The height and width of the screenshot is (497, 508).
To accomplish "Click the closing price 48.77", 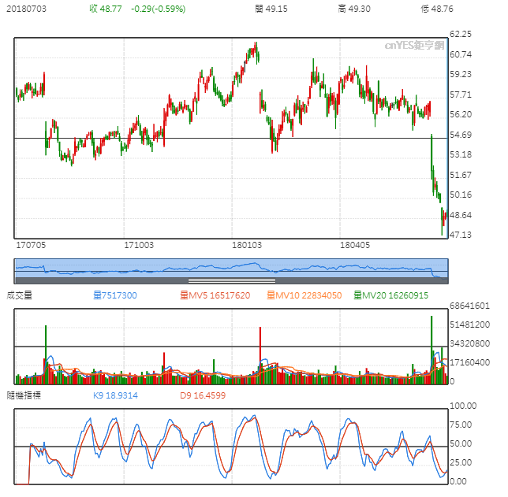I will pos(106,9).
